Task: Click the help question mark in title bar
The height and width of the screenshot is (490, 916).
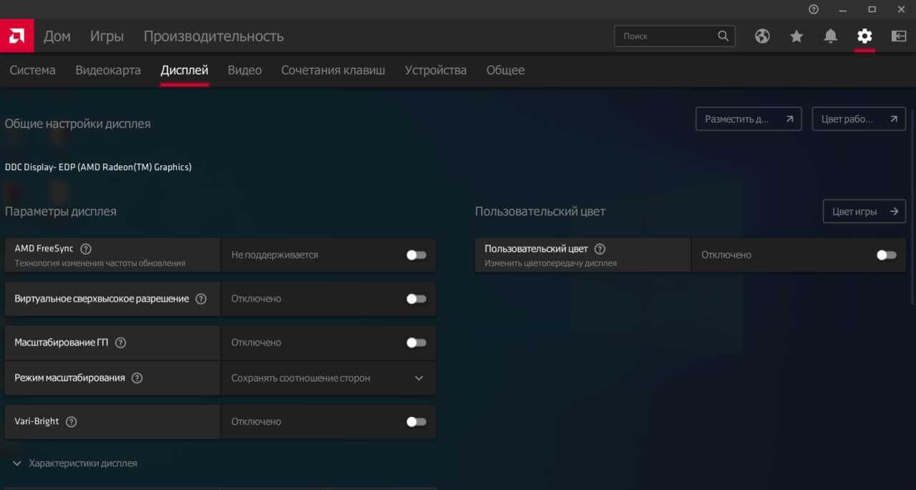Action: 814,9
